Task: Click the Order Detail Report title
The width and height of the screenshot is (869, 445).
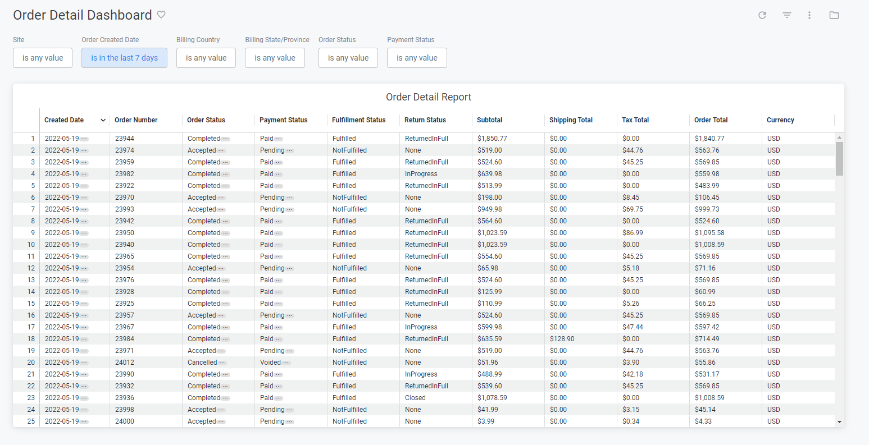Action: (x=429, y=97)
